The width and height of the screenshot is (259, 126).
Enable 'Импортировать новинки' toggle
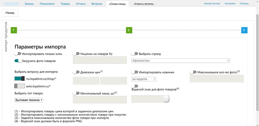coord(135,72)
